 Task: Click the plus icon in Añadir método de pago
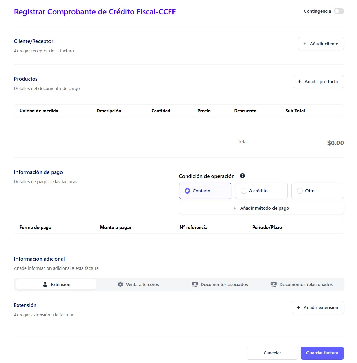coord(234,208)
